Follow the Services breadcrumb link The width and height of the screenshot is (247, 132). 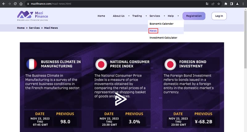[34, 28]
